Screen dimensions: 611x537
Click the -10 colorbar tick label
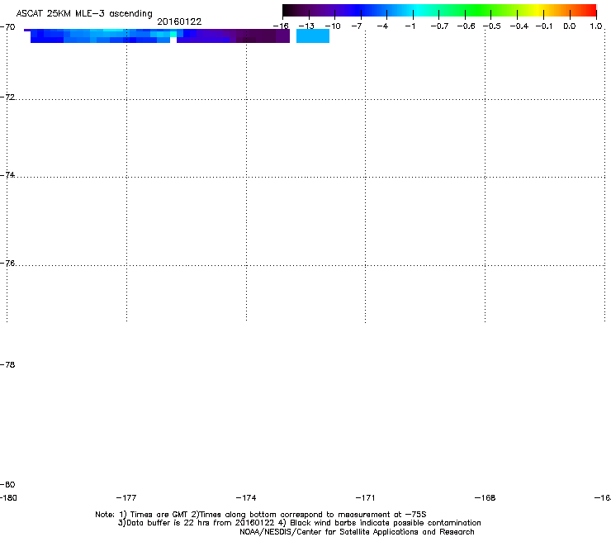[333, 26]
